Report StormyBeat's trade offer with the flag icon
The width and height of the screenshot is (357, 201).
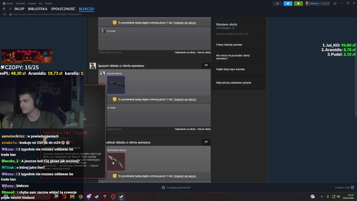pos(206,142)
